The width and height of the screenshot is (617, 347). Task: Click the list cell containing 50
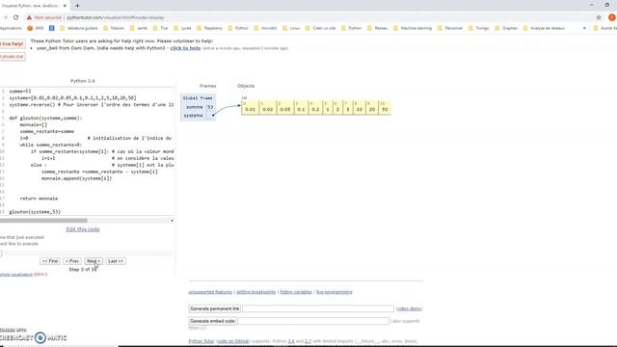click(x=385, y=107)
